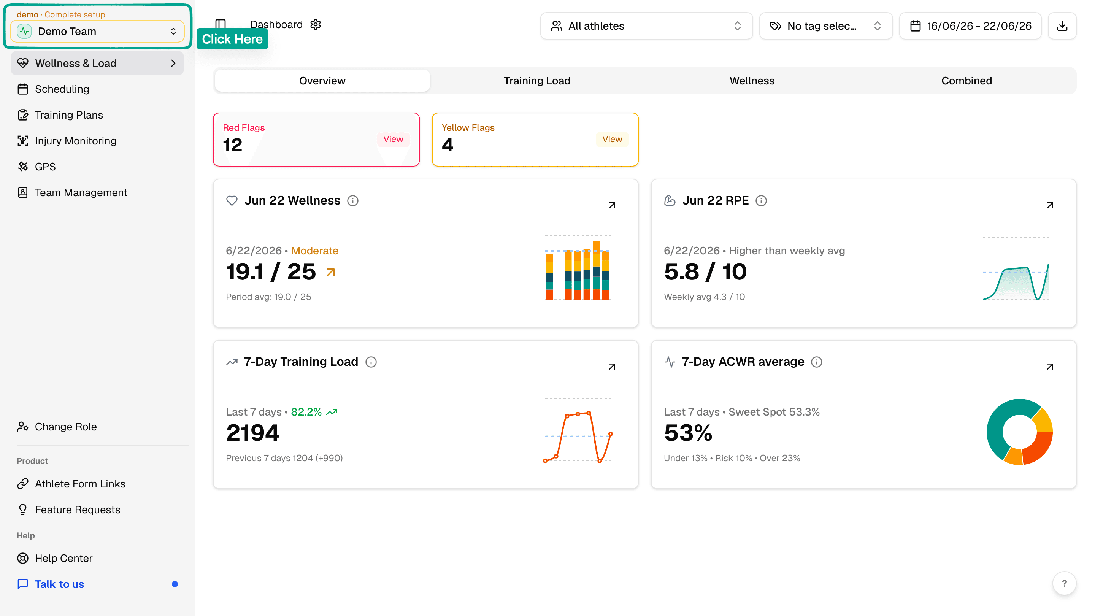Click the ACWR donut chart
The width and height of the screenshot is (1095, 616).
tap(1019, 432)
